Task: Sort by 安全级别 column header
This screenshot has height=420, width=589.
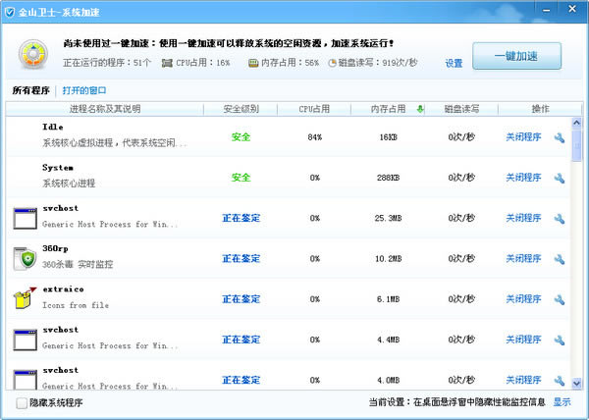Action: pos(241,109)
